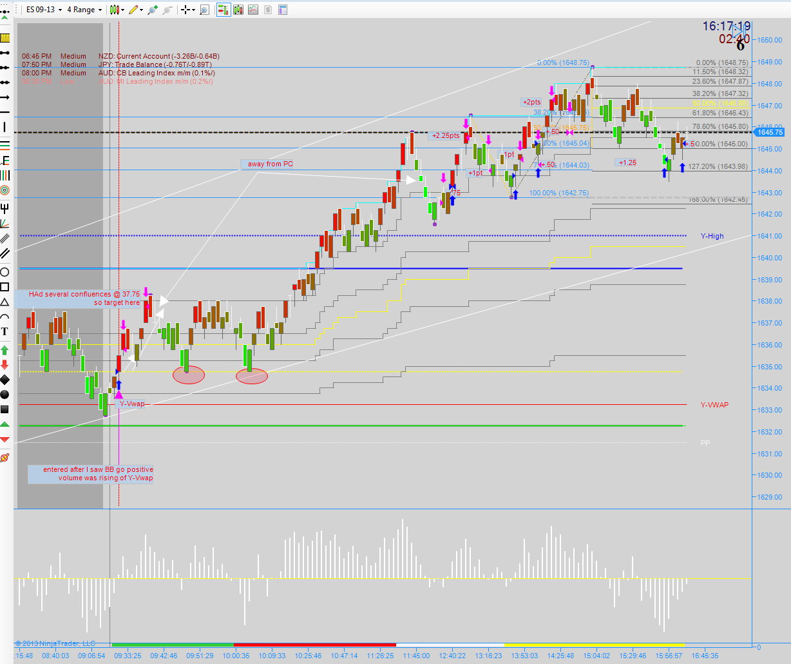Click the red 'Y-VWAP' line label
The width and height of the screenshot is (791, 664).
pyautogui.click(x=714, y=405)
